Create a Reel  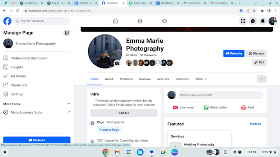247,107
